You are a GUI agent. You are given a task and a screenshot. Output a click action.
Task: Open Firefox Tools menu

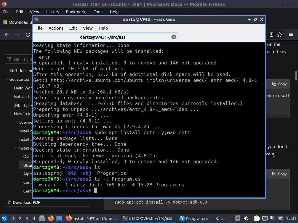point(98,12)
